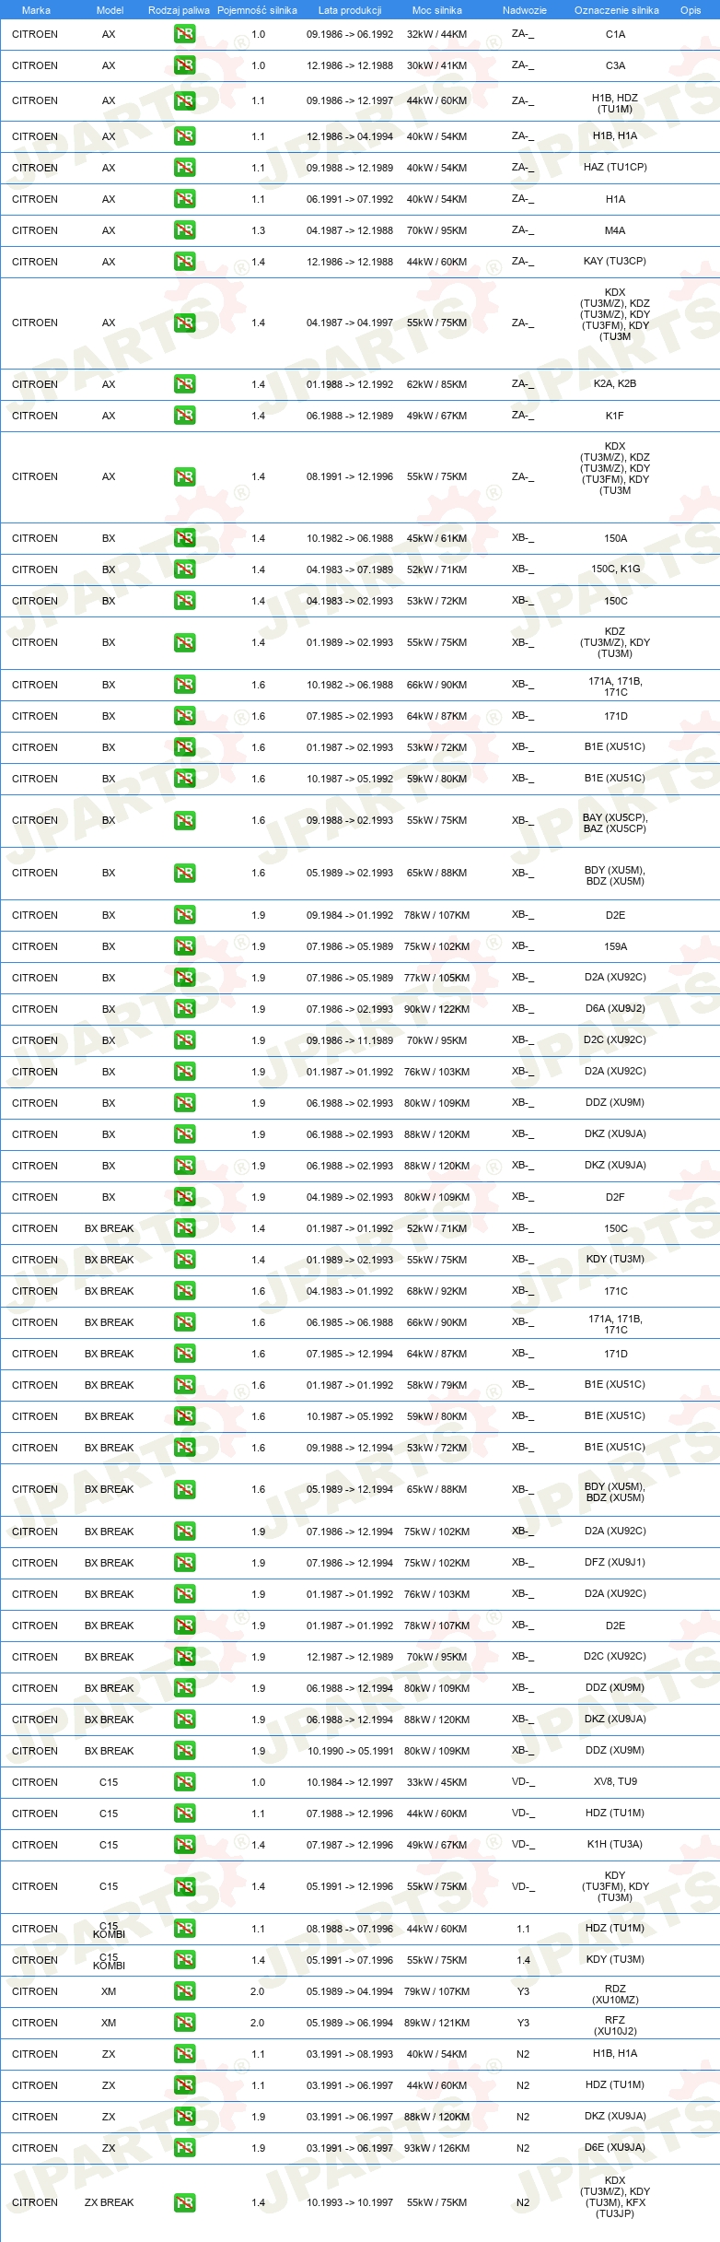Select the 90kW / 122KM power cell
This screenshot has height=2242, width=720.
pos(436,1009)
